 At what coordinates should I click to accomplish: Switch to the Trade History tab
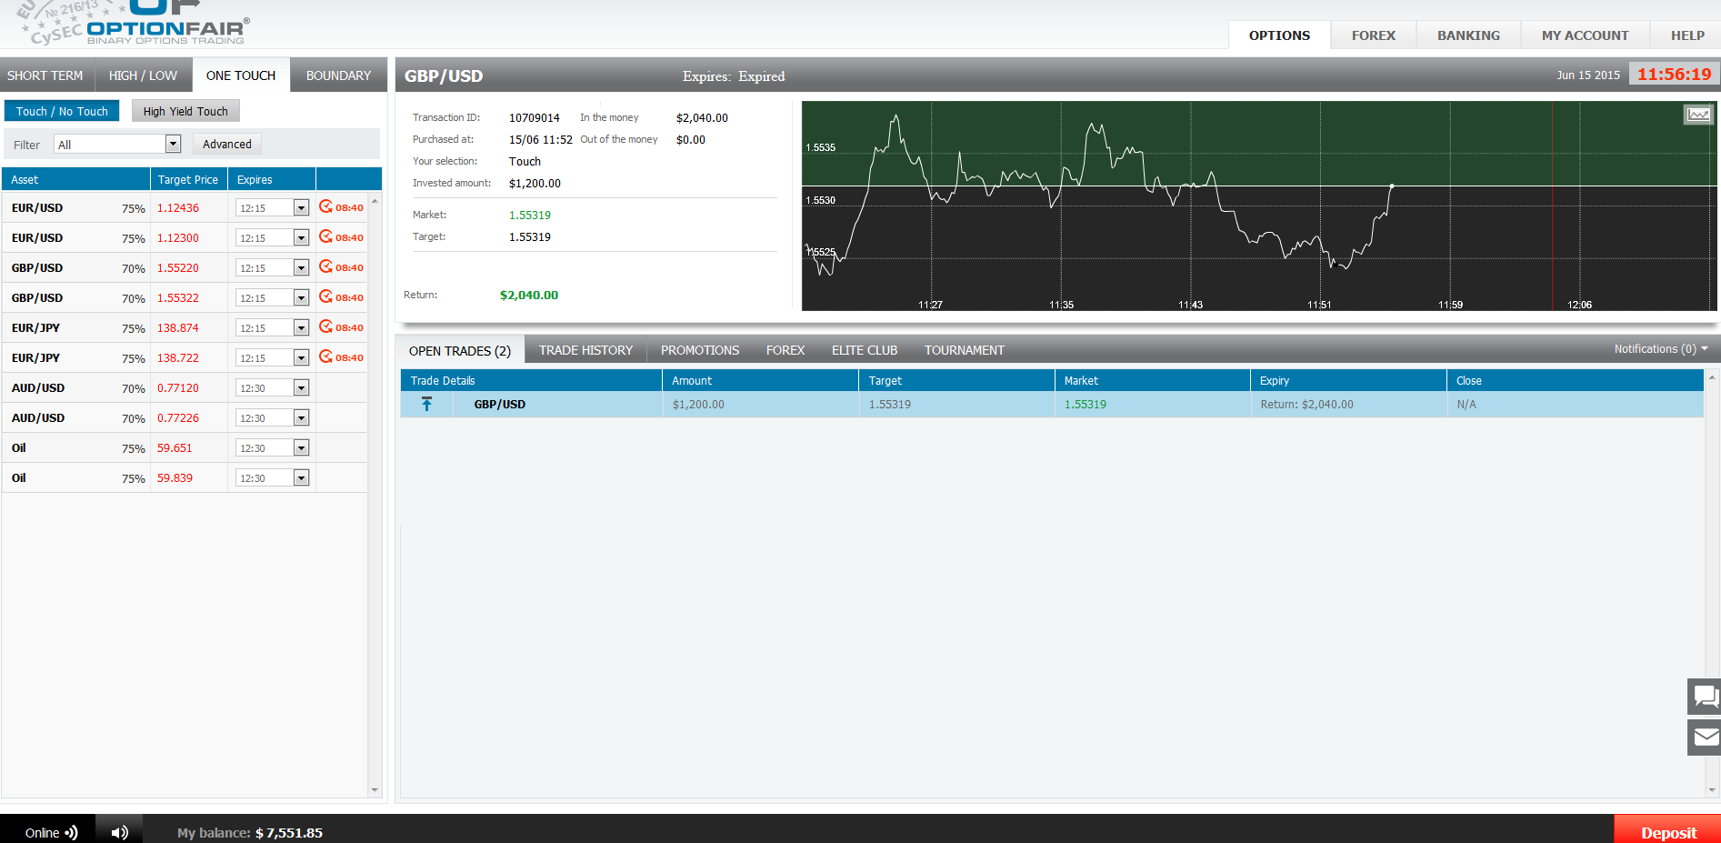[x=585, y=350]
